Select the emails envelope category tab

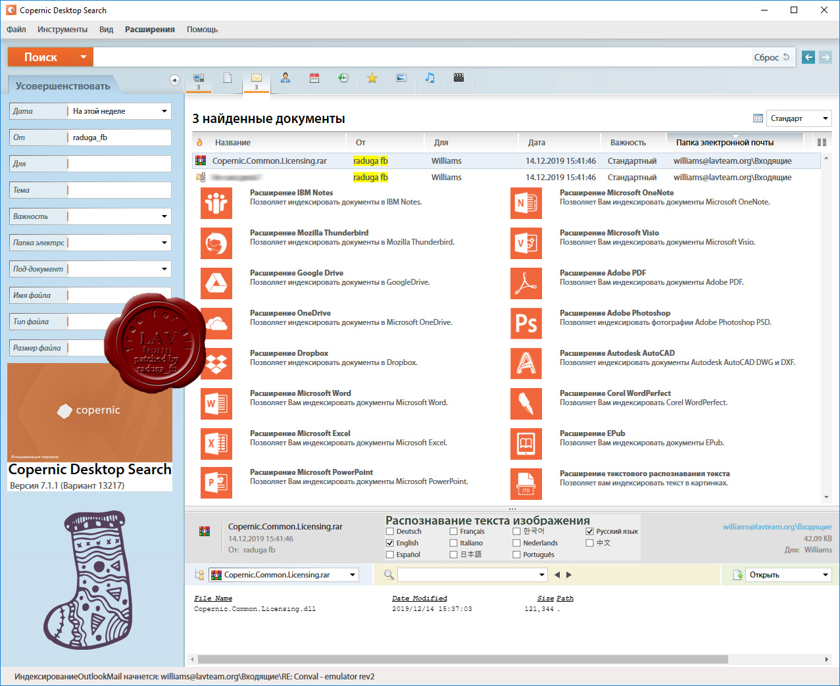click(257, 81)
